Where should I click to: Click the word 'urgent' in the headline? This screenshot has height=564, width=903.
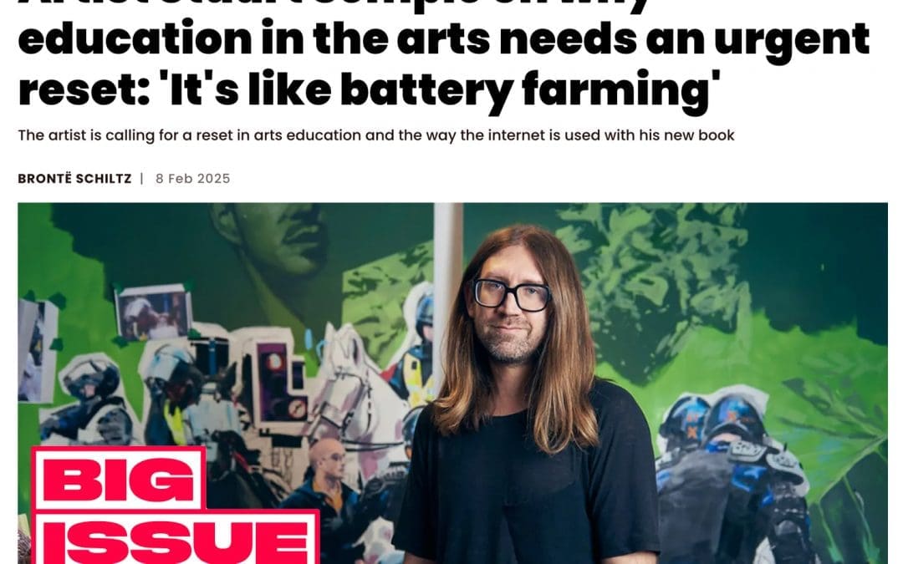tap(792, 38)
